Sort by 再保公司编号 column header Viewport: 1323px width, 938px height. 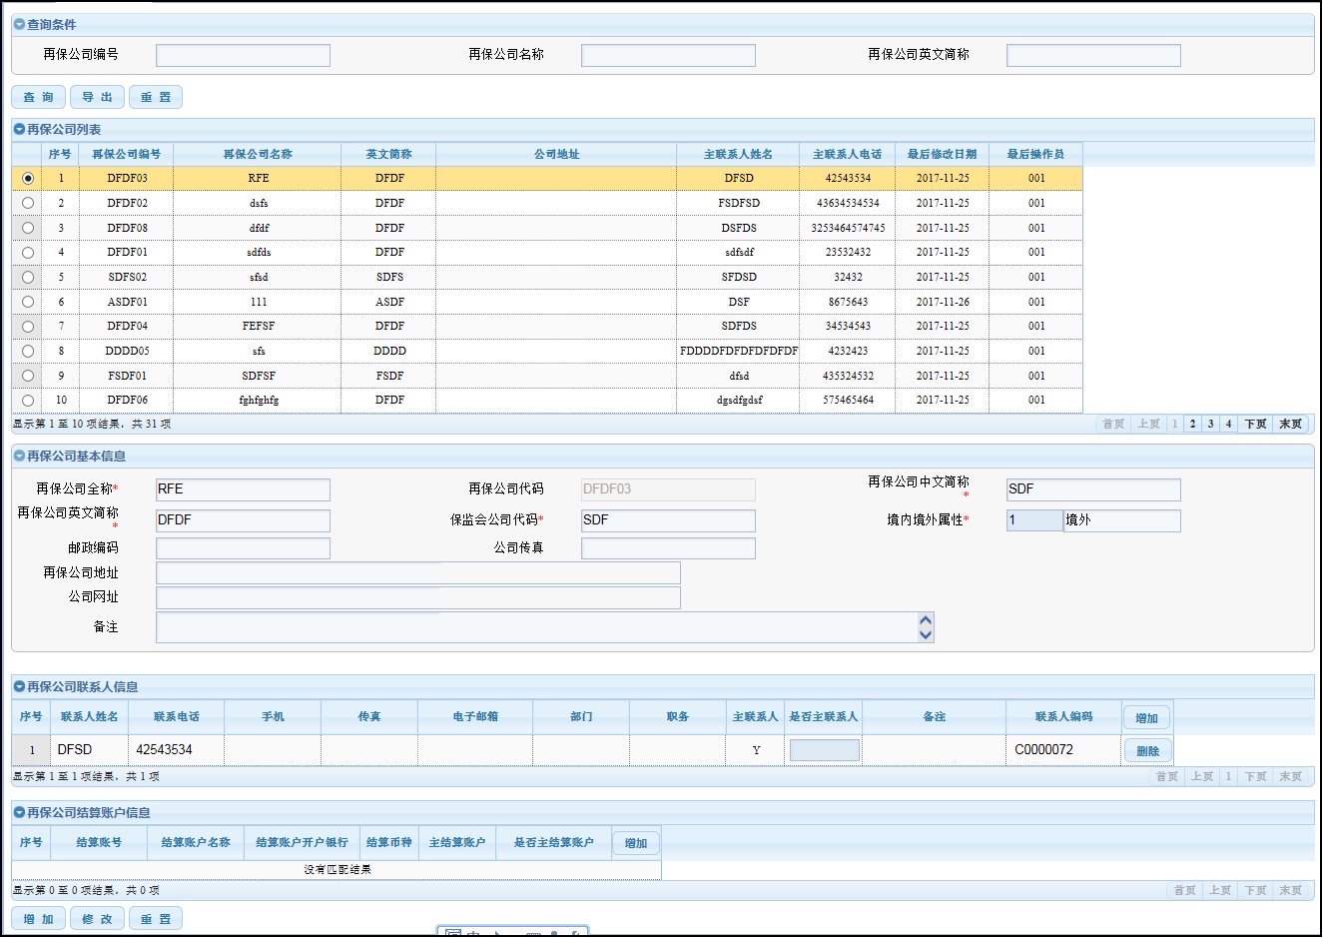127,155
